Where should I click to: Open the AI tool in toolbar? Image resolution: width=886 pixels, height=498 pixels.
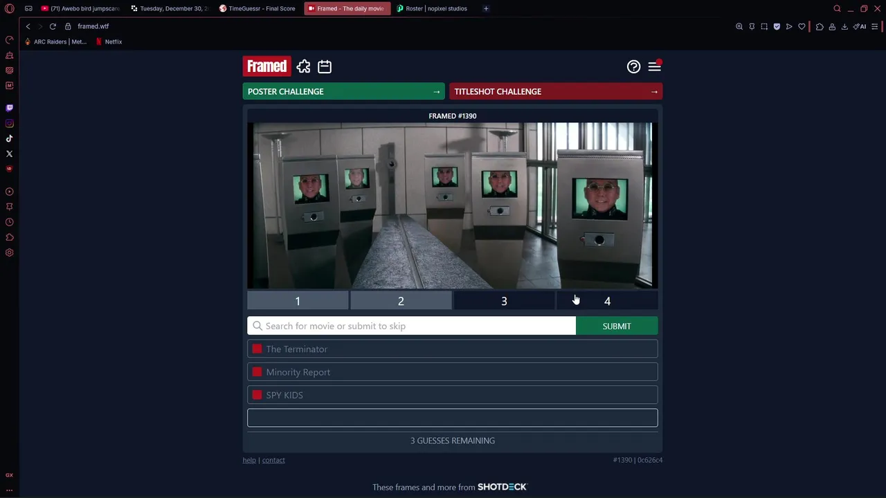(860, 26)
